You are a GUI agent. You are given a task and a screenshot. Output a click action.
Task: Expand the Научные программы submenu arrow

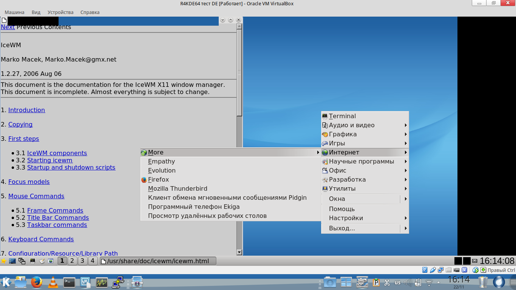coord(406,162)
